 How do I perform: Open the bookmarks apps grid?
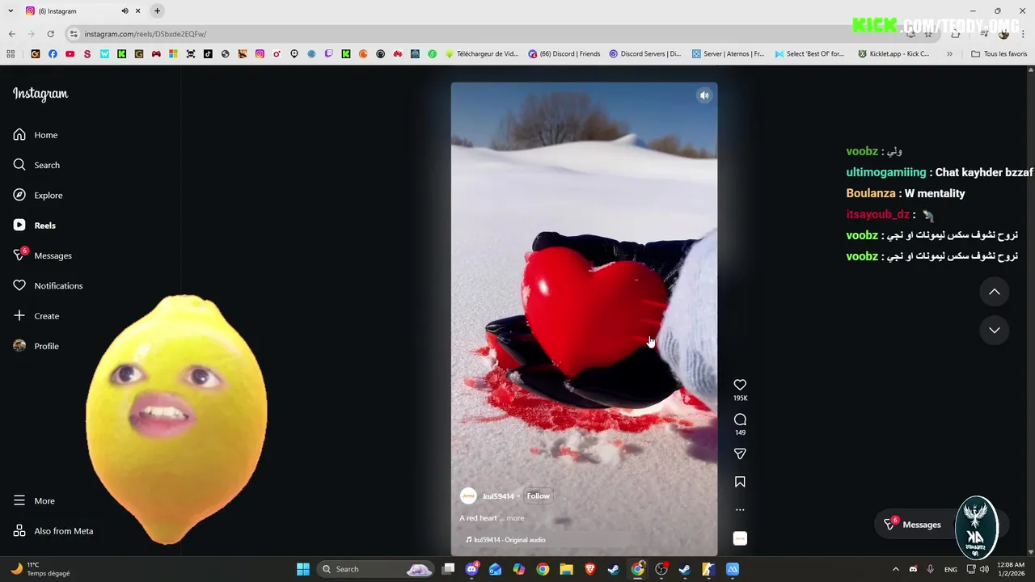(11, 54)
